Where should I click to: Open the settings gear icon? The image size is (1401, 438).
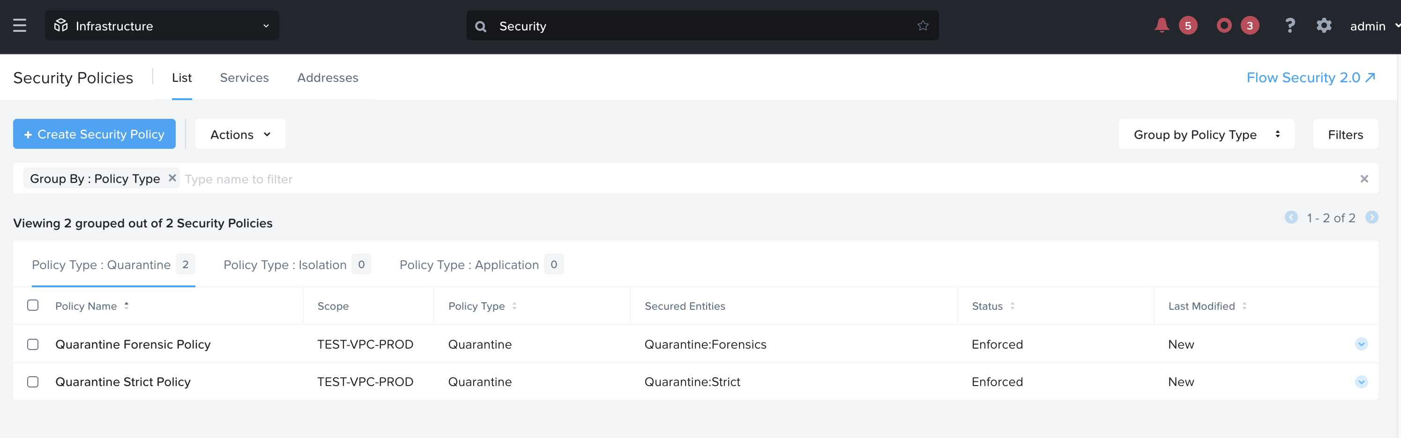point(1324,26)
